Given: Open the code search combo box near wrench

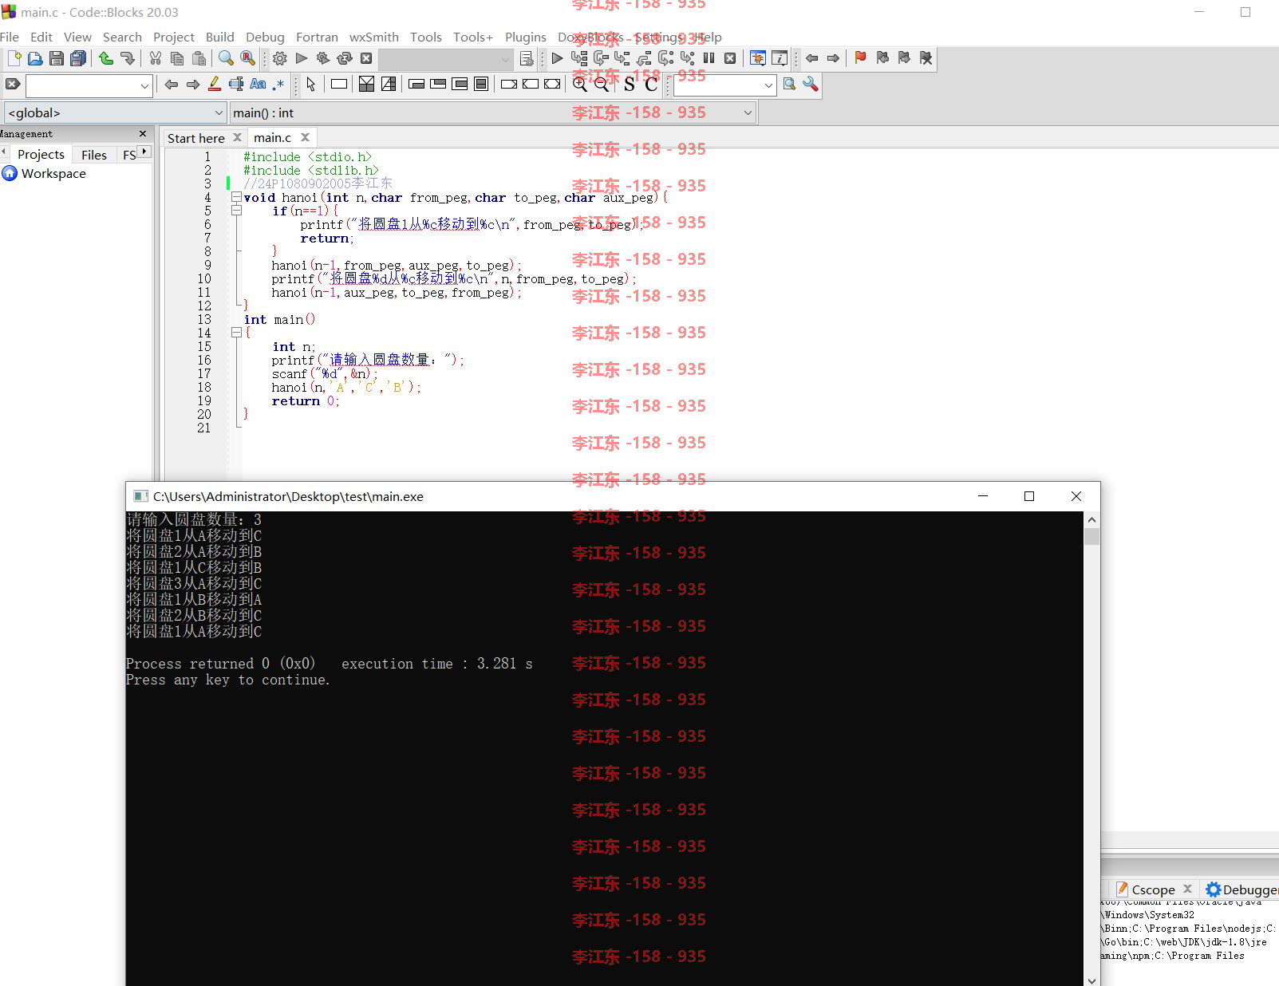Looking at the screenshot, I should pos(725,85).
